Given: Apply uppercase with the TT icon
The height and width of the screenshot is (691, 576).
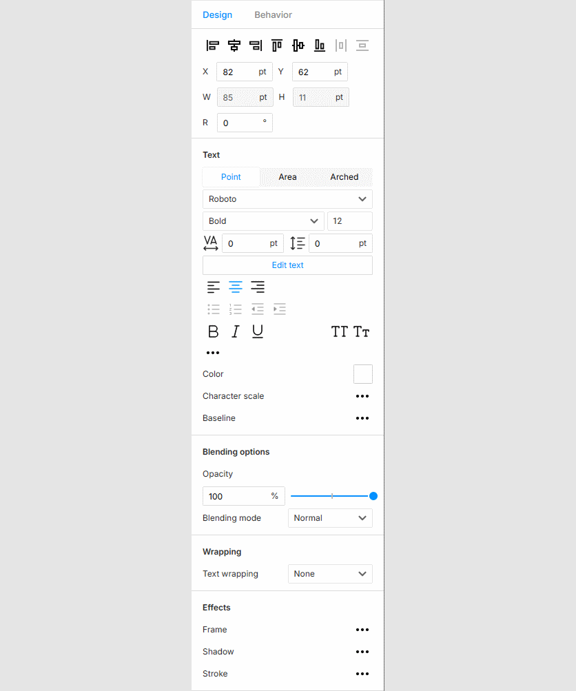Looking at the screenshot, I should click(340, 331).
